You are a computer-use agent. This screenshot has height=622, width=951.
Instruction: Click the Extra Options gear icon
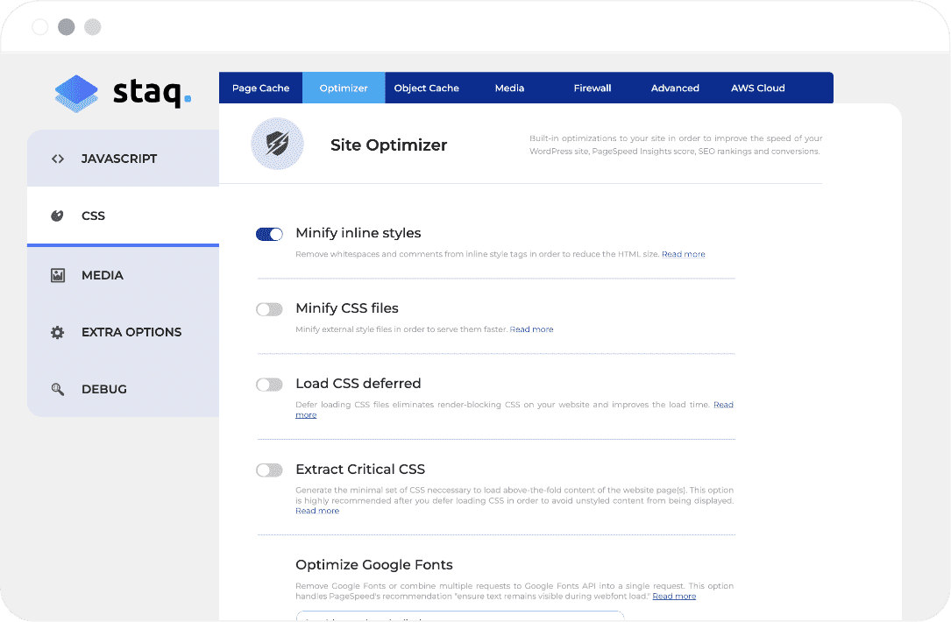point(57,332)
